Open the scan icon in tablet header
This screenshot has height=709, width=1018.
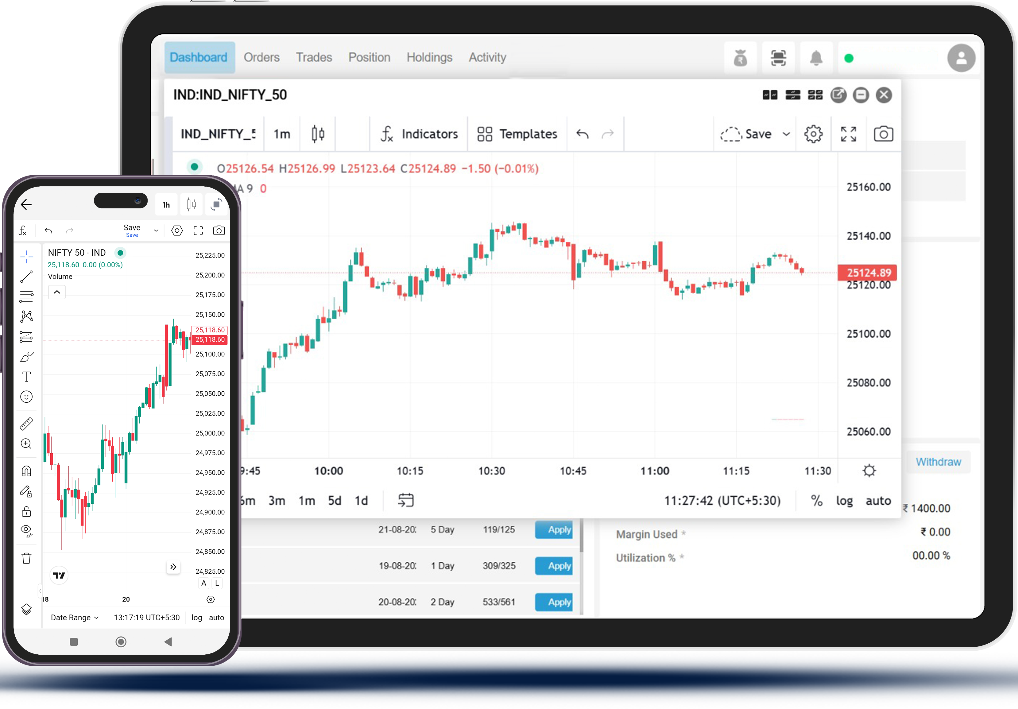[x=778, y=58]
